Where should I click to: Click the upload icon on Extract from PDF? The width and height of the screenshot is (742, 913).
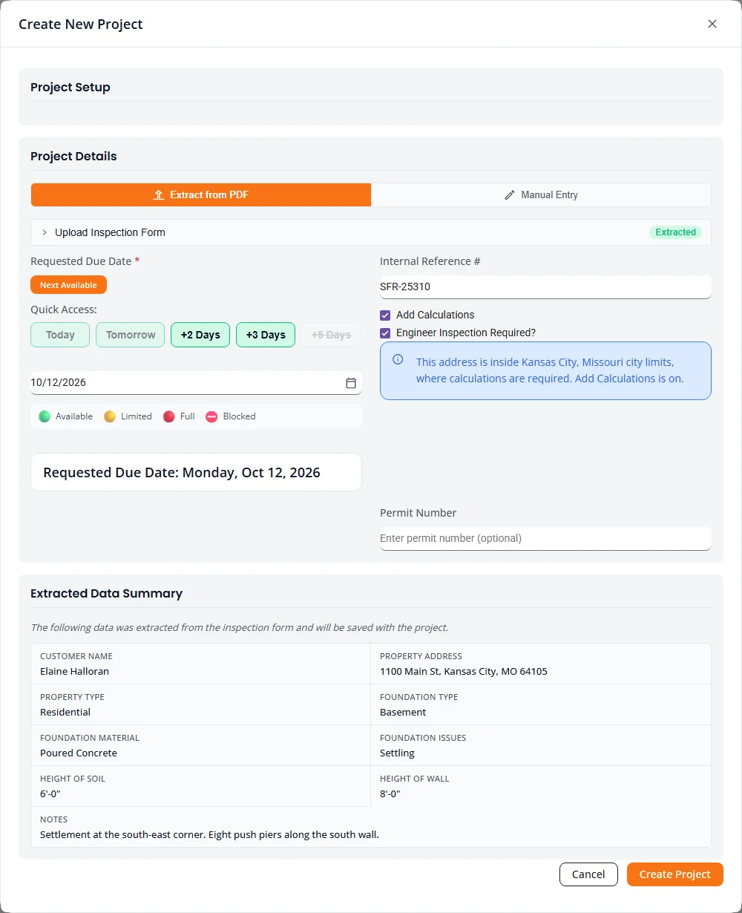click(x=158, y=194)
